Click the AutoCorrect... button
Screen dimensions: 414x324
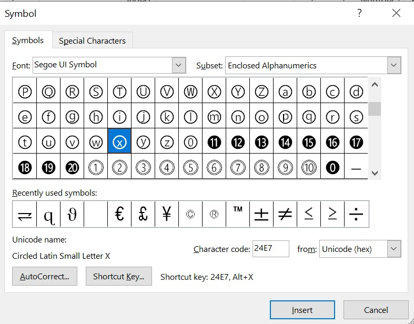pyautogui.click(x=44, y=276)
